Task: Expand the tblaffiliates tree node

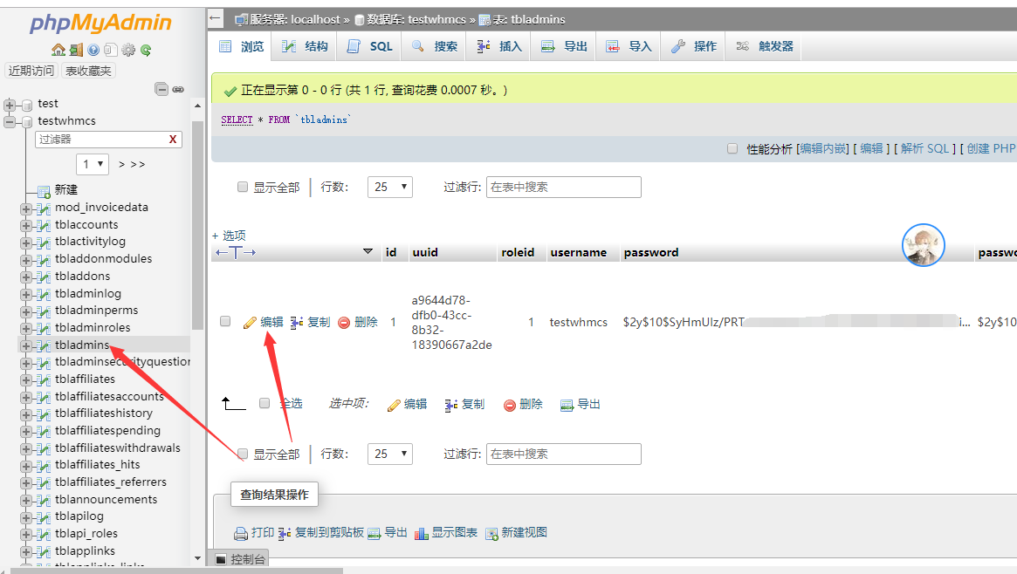Action: pos(26,380)
